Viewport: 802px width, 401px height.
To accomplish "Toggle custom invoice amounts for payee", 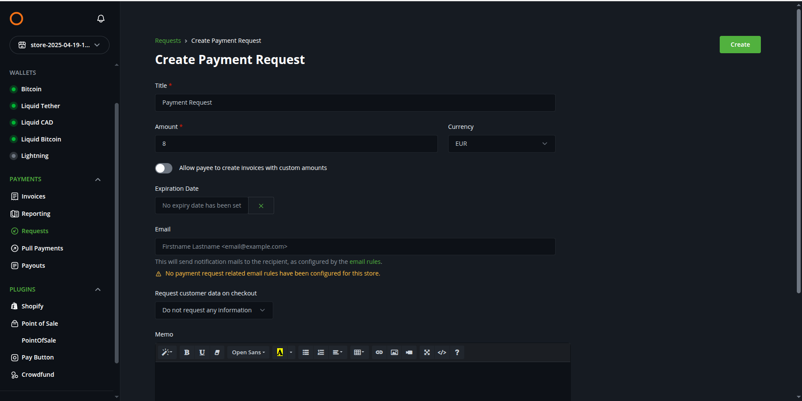I will tap(164, 168).
